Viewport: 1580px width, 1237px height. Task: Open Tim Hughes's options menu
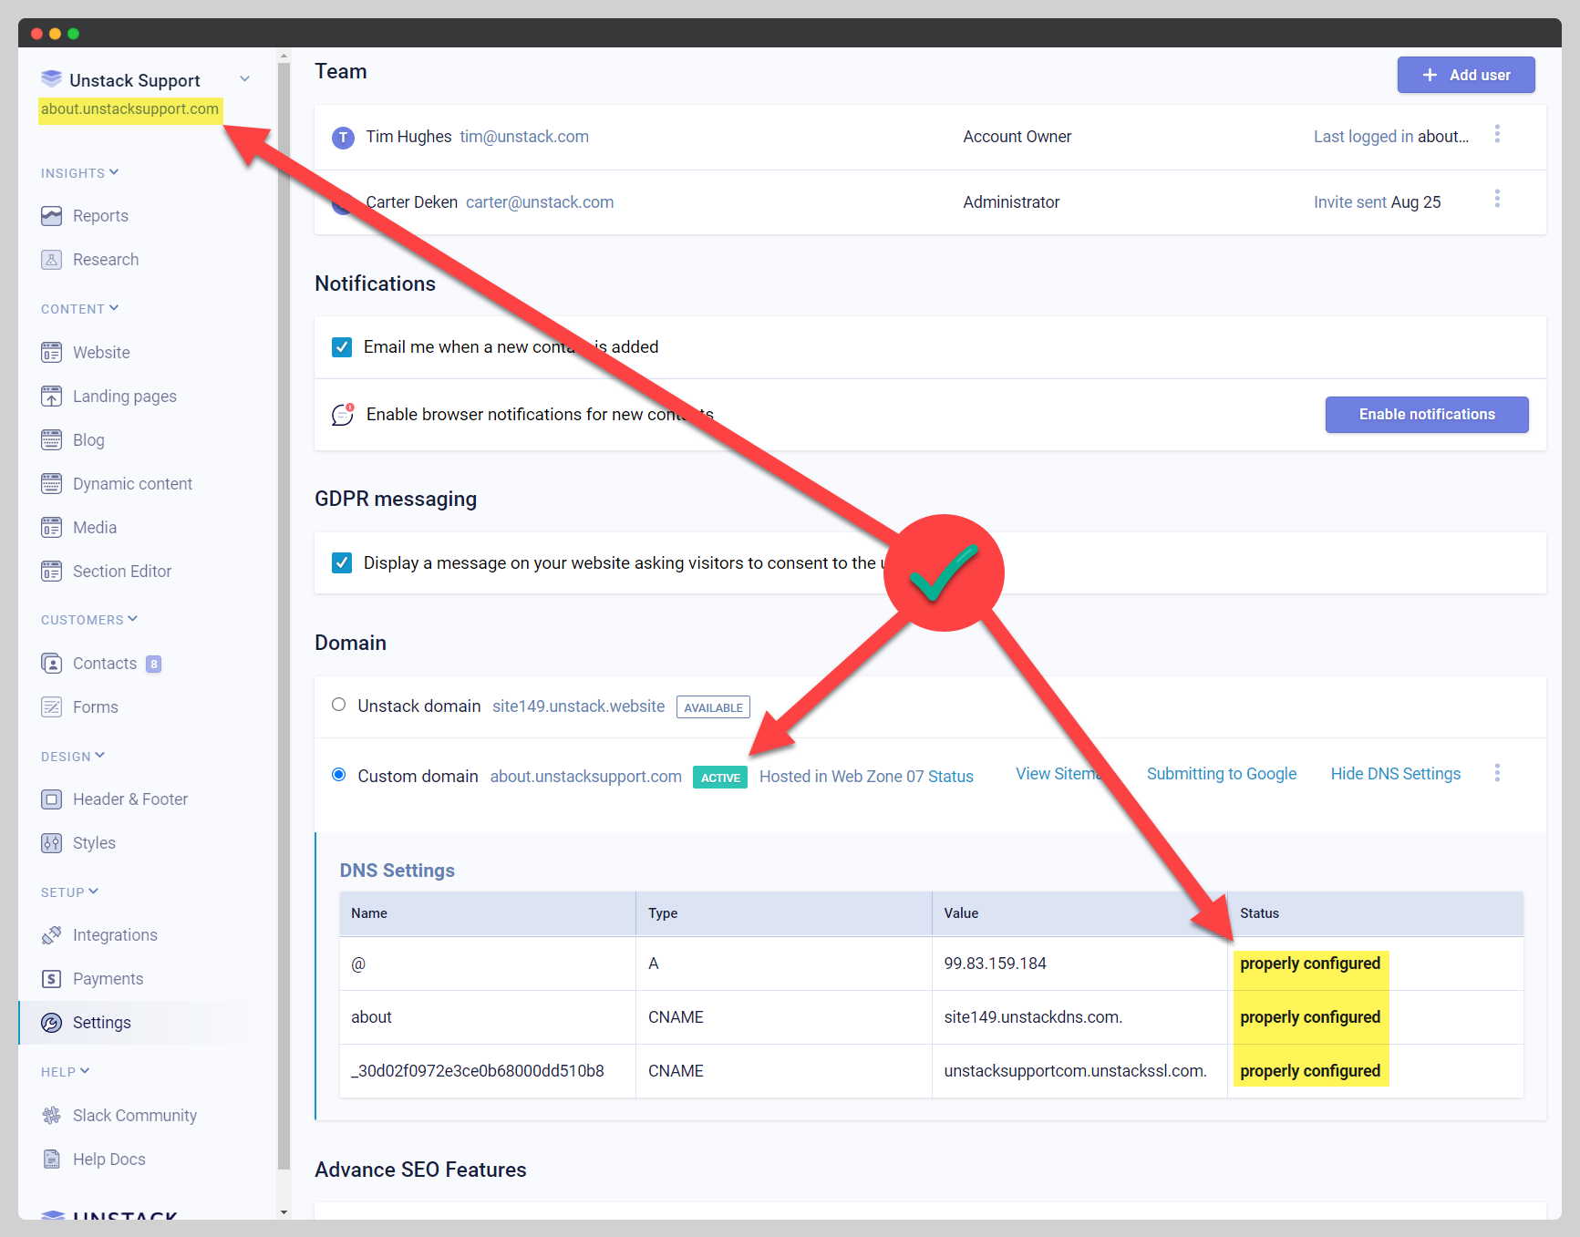coord(1497,134)
